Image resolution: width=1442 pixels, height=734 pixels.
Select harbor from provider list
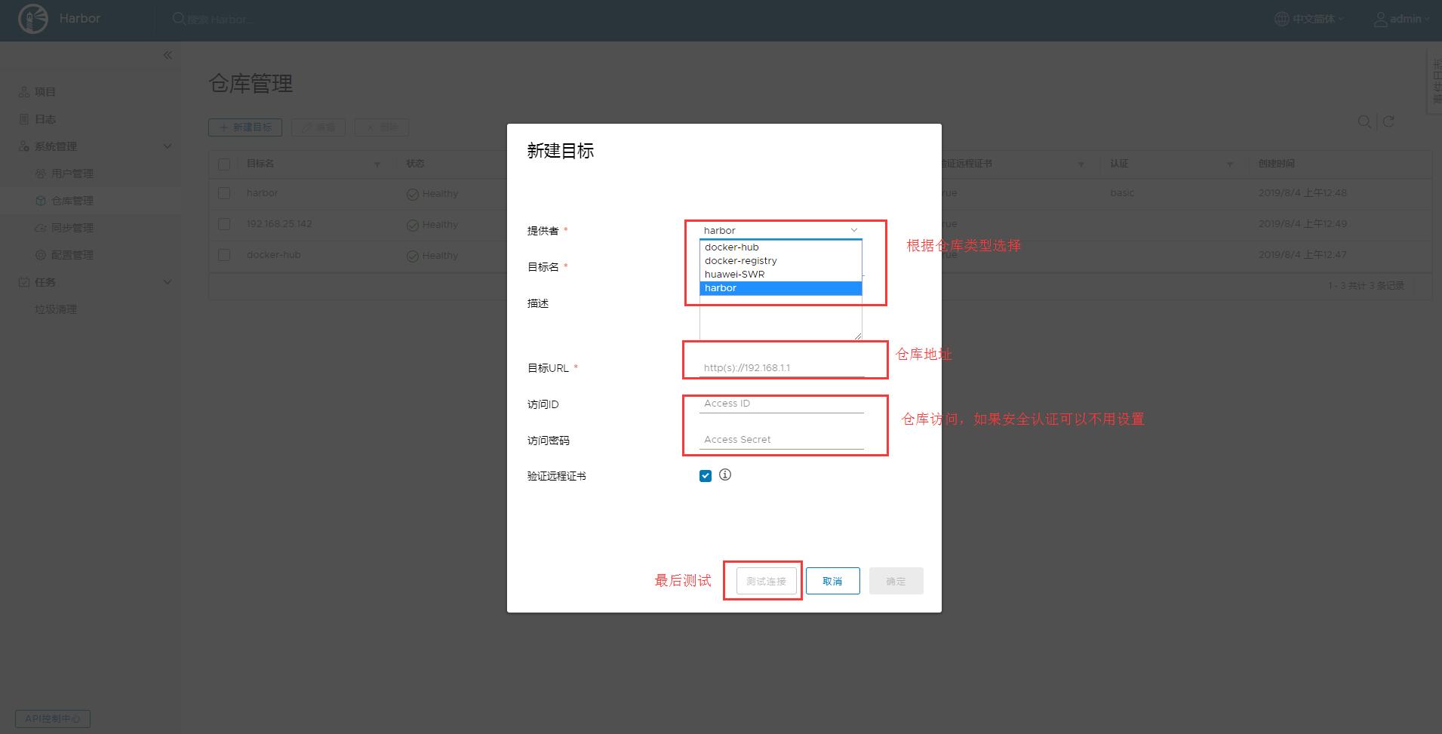pyautogui.click(x=780, y=288)
